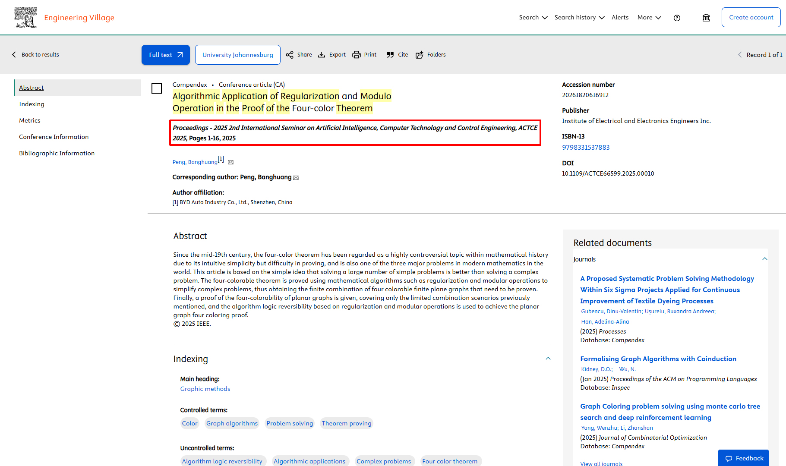
Task: Click the Problem solving controlled term tag
Action: [290, 423]
